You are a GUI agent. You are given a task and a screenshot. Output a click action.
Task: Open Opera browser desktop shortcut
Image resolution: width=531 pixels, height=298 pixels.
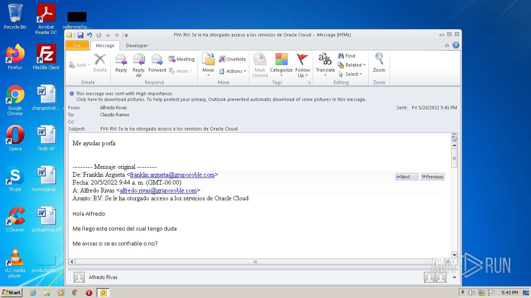tap(15, 138)
